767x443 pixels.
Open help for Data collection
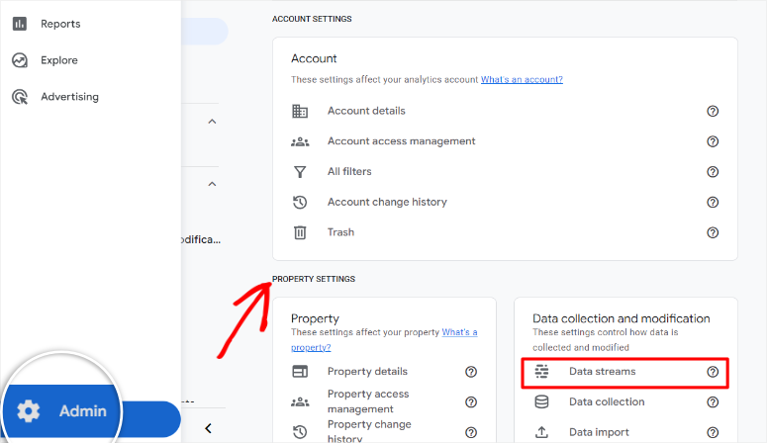[713, 401]
